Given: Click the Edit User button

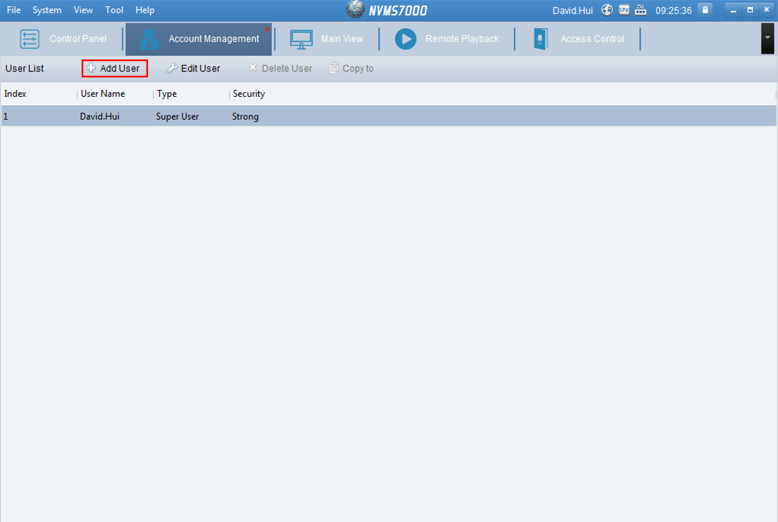Looking at the screenshot, I should click(x=194, y=68).
